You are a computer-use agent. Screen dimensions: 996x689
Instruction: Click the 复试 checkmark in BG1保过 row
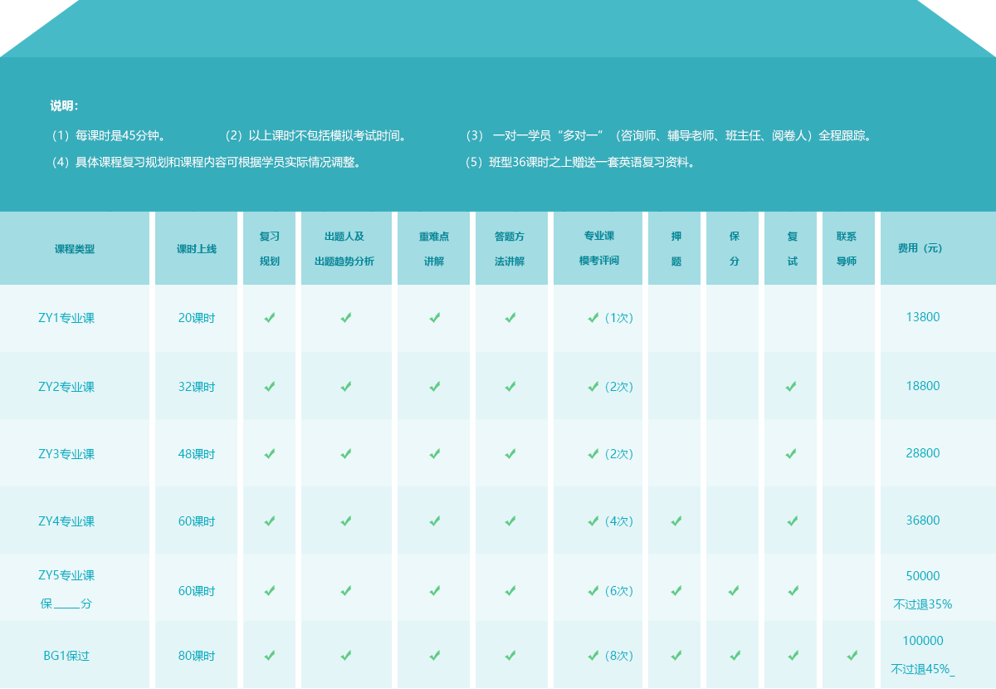pos(794,655)
